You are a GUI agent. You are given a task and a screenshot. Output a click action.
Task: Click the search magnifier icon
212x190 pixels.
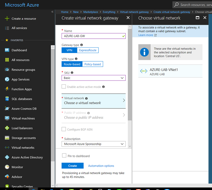176,5
